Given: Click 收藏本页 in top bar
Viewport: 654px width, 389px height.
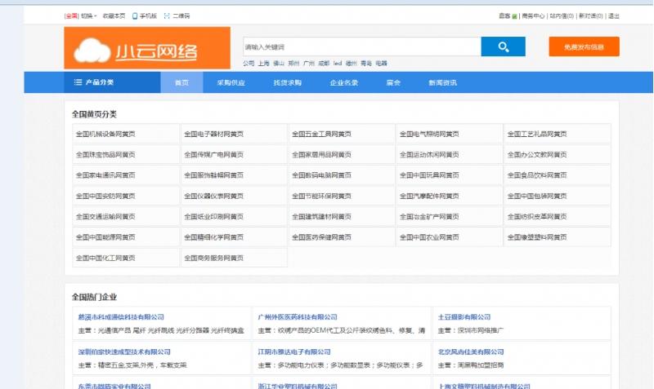Looking at the screenshot, I should point(114,15).
